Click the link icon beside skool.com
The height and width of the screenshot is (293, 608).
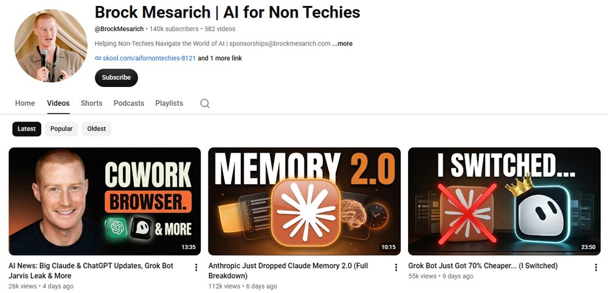pyautogui.click(x=98, y=58)
